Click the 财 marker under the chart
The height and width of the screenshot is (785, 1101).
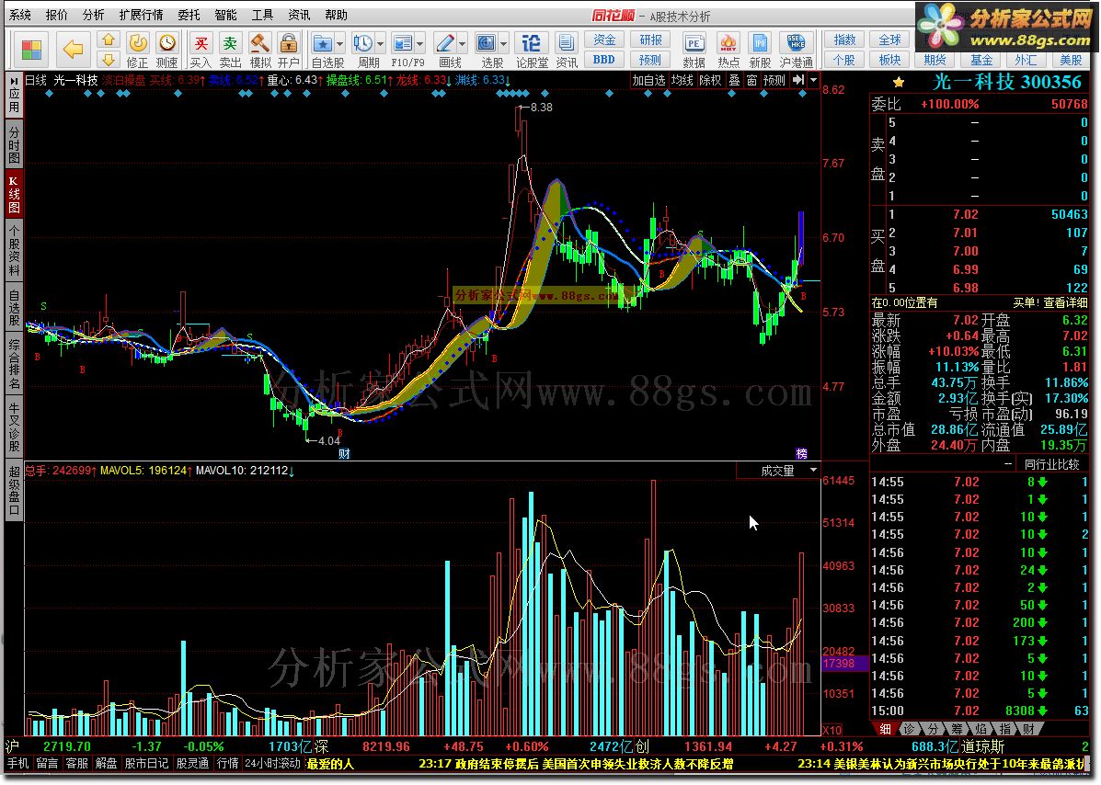coord(344,454)
